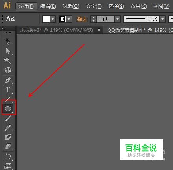Select the Rotate tool
This screenshot has height=170, width=173.
coord(8,157)
